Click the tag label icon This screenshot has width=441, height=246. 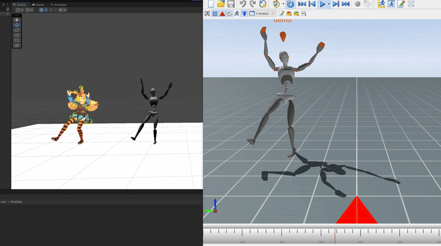[x=367, y=4]
